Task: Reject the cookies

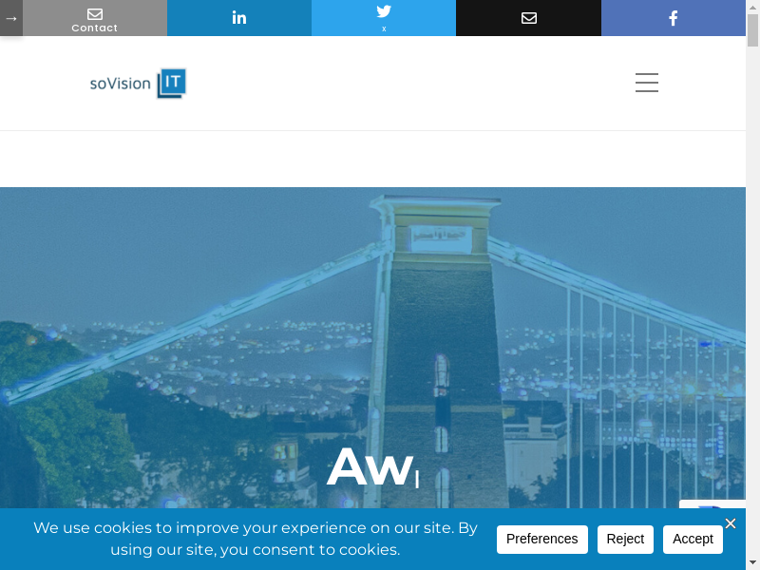Action: tap(625, 539)
